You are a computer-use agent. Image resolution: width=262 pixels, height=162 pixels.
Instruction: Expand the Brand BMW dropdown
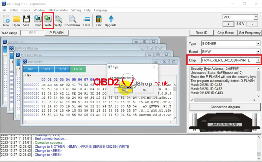pyautogui.click(x=258, y=52)
